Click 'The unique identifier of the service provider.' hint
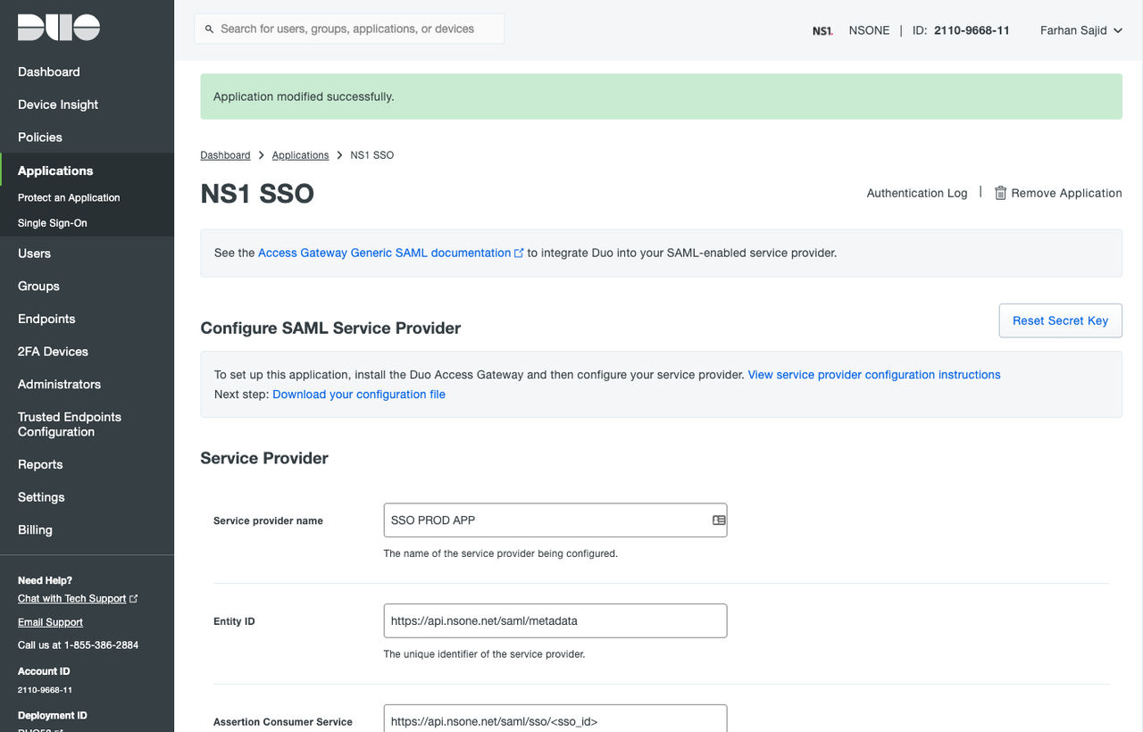 (484, 654)
